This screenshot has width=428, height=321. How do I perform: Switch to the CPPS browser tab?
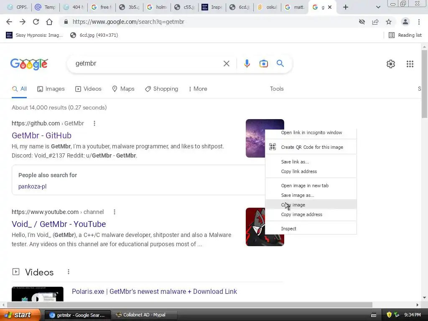coord(17,7)
